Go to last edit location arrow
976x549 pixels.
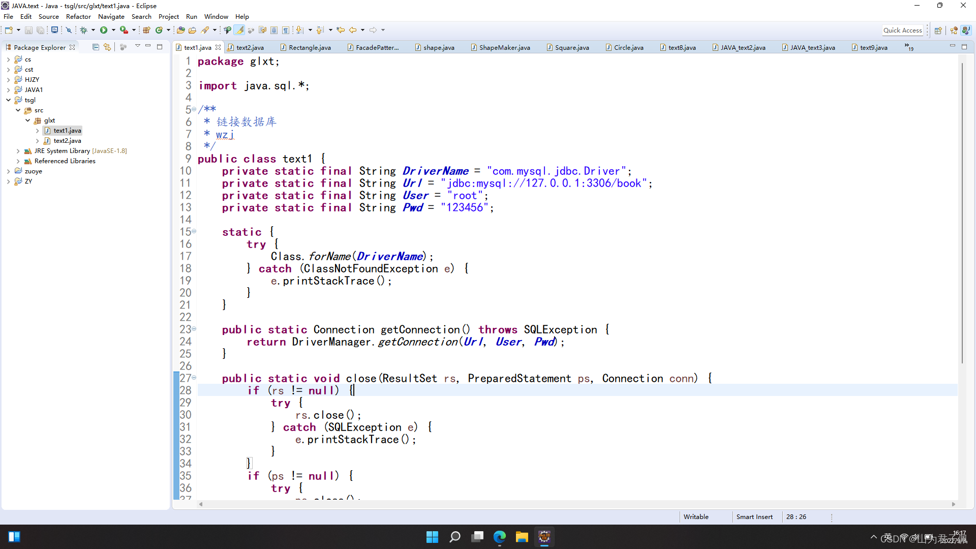click(x=341, y=30)
